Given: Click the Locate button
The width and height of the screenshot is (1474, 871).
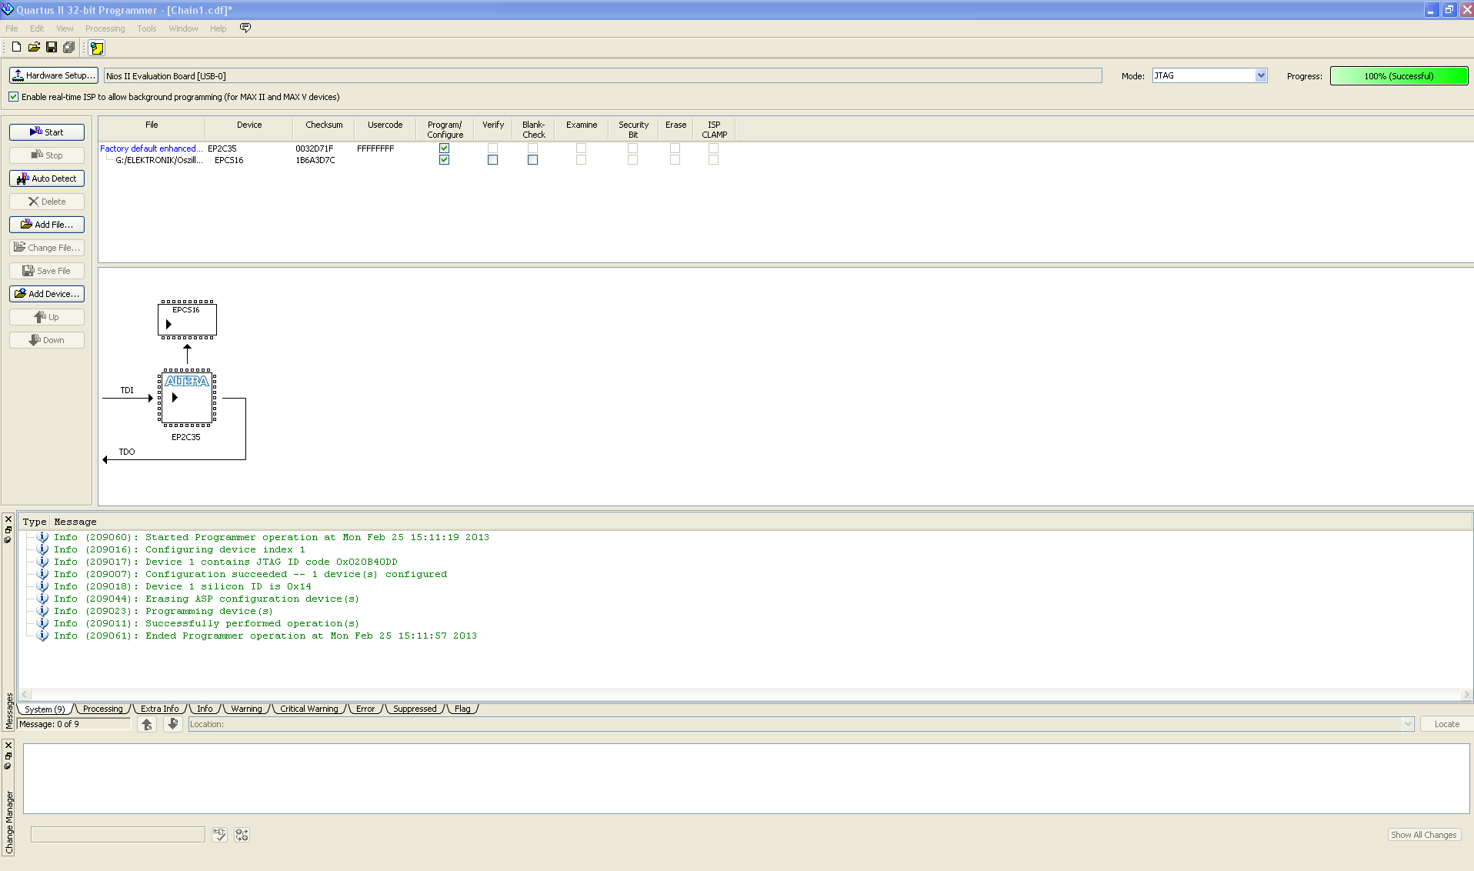Looking at the screenshot, I should coord(1446,724).
